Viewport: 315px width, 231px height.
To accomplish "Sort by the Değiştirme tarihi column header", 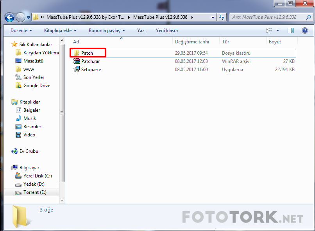I will pyautogui.click(x=192, y=42).
